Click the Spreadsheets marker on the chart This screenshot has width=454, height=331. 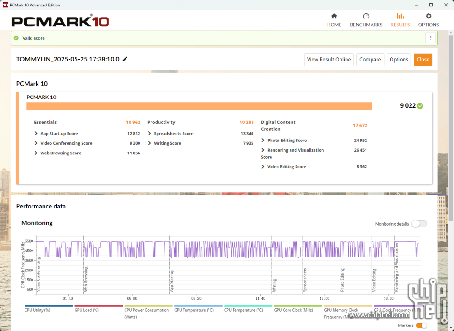click(x=305, y=280)
